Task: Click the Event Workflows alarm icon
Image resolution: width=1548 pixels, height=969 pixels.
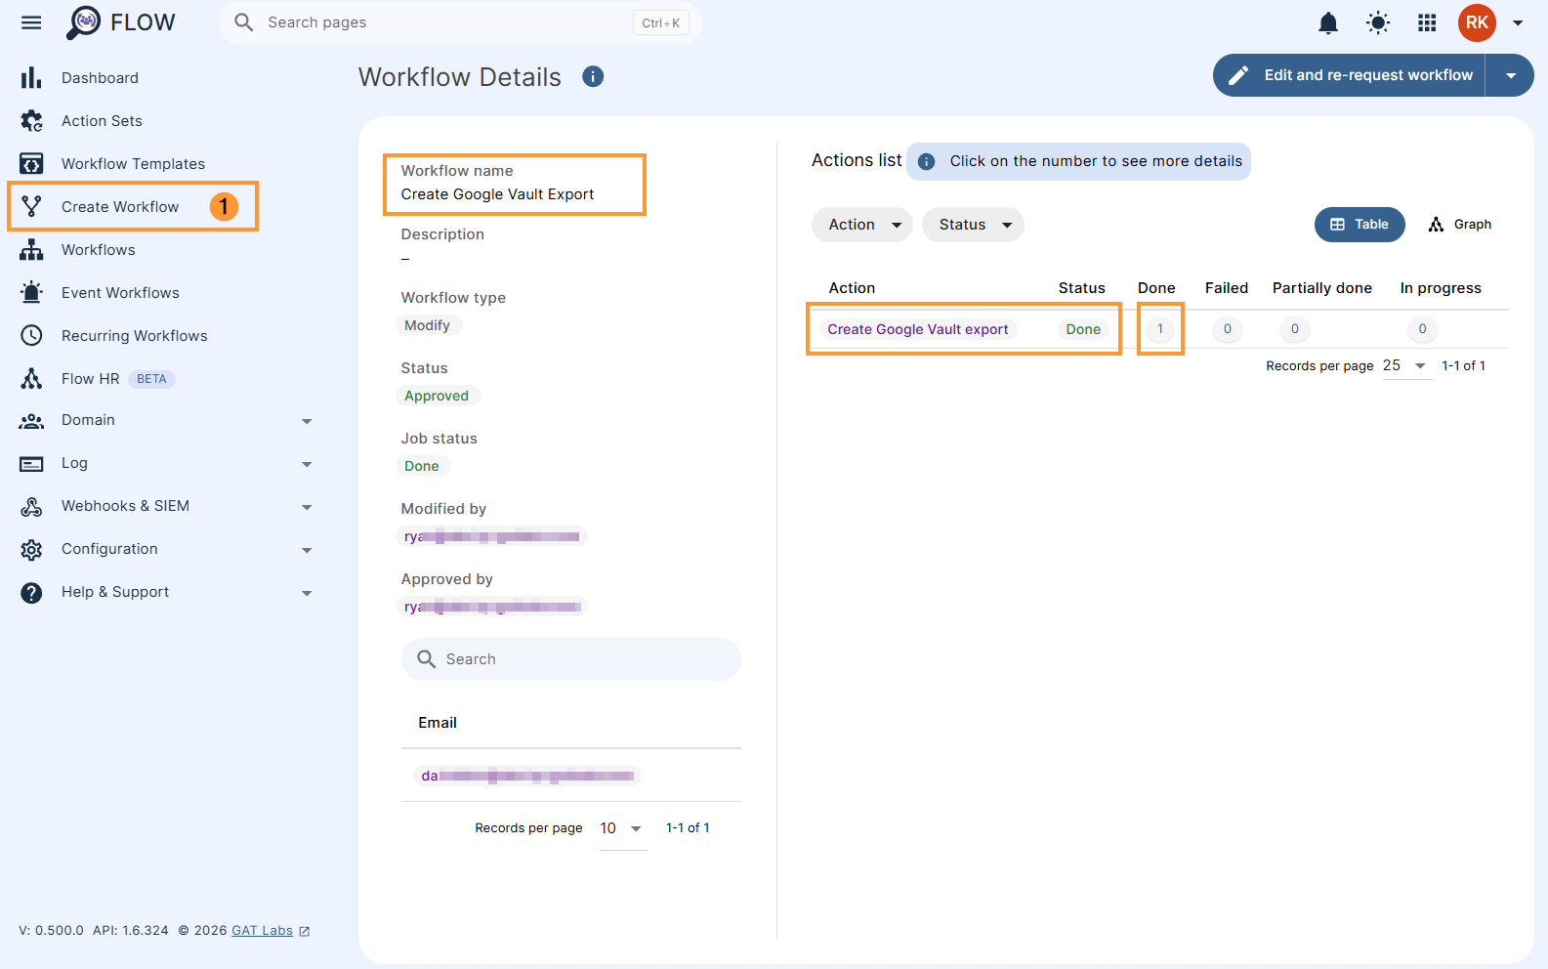Action: 31,292
